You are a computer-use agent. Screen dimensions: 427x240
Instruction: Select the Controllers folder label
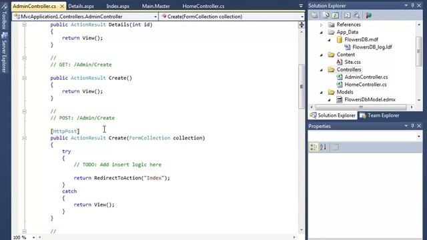click(x=349, y=69)
